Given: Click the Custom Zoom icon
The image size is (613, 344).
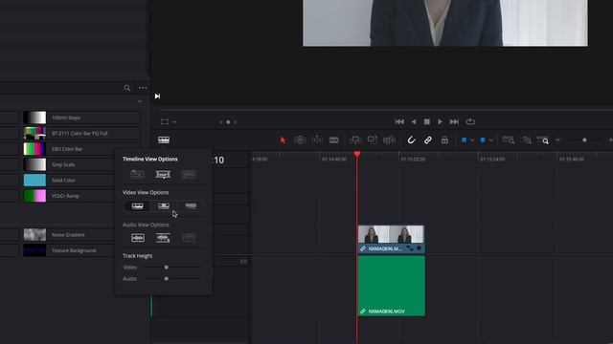Looking at the screenshot, I should point(543,140).
